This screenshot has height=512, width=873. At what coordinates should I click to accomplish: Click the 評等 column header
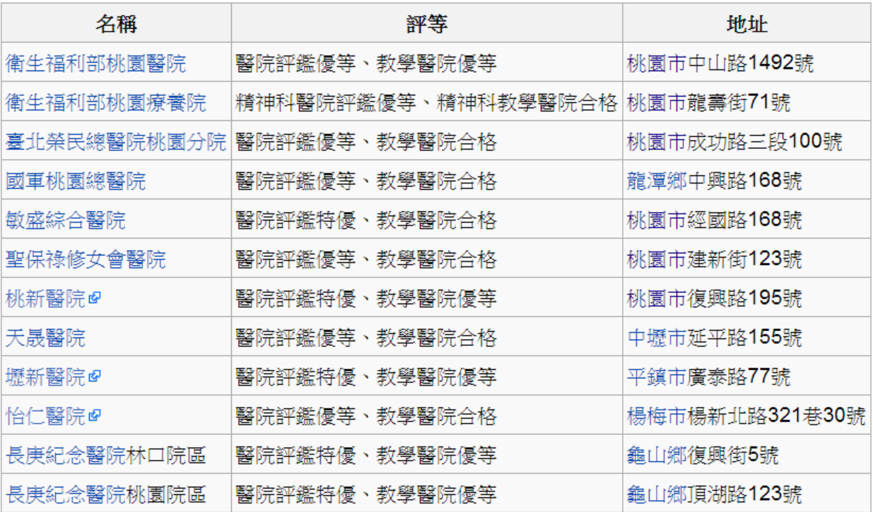(427, 25)
